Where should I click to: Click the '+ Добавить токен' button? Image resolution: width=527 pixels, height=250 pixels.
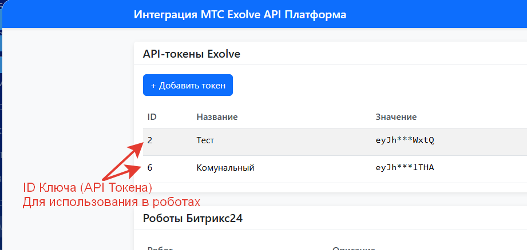[x=188, y=85]
